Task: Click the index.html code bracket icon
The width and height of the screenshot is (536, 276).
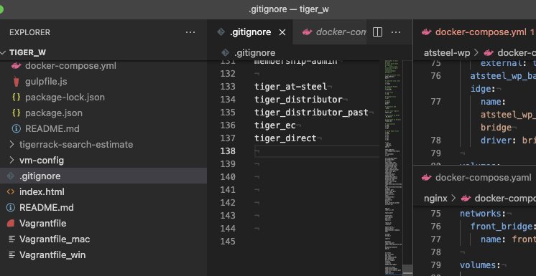Action: point(11,191)
